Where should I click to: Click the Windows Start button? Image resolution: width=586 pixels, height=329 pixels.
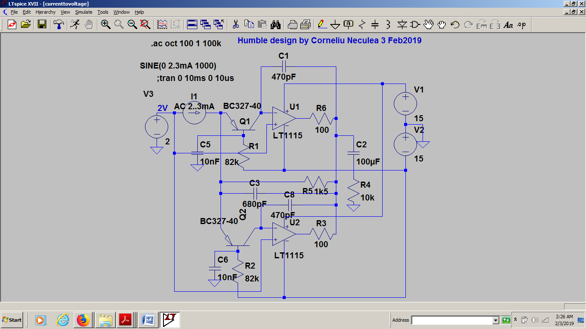12,320
